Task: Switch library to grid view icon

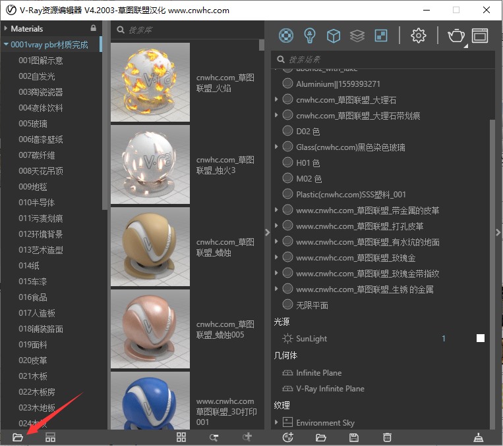Action: [181, 437]
